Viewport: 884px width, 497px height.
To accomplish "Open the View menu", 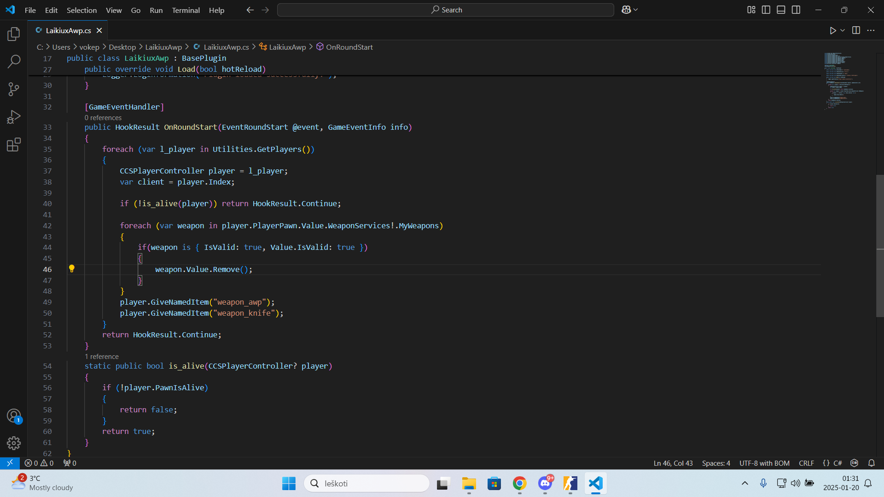I will 114,10.
